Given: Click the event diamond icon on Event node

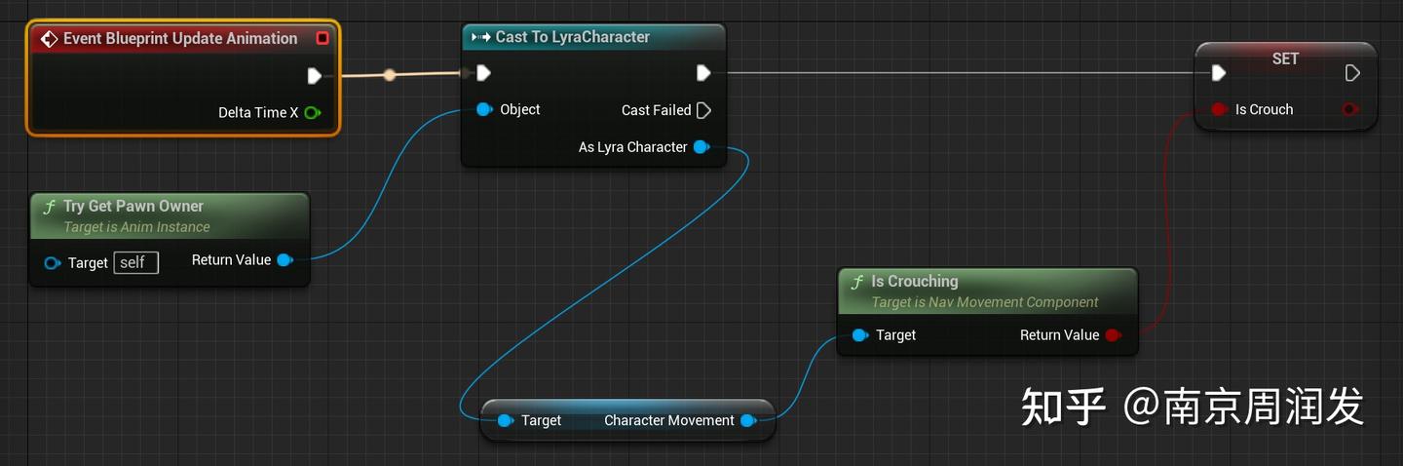Looking at the screenshot, I should click(x=49, y=38).
